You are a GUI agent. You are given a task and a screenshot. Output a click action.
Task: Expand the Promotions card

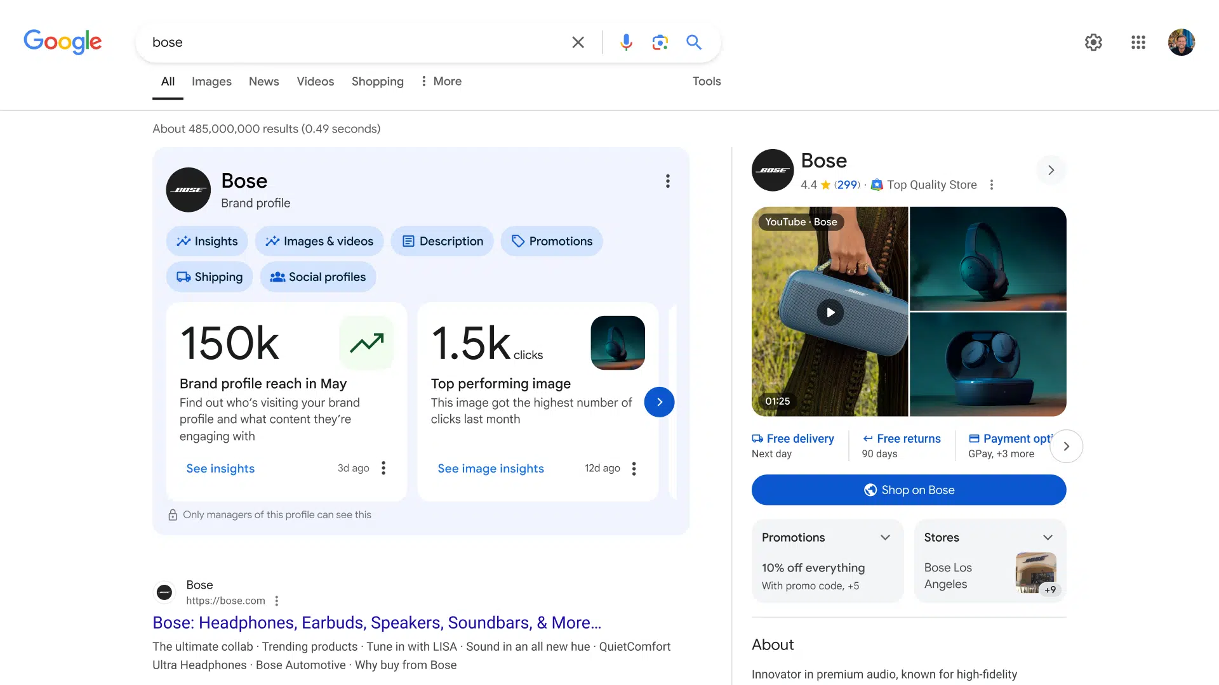click(x=885, y=537)
